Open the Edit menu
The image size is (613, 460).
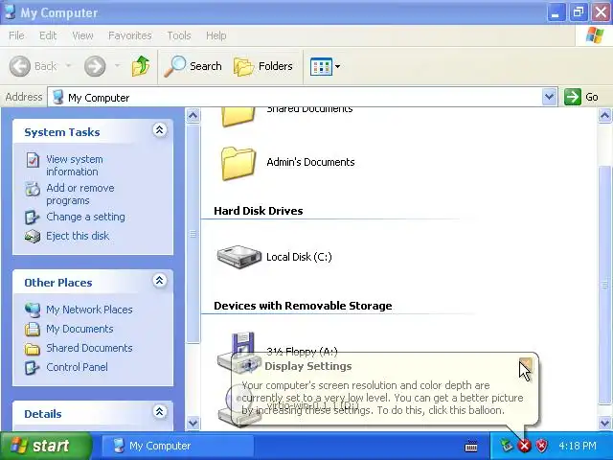pos(48,35)
